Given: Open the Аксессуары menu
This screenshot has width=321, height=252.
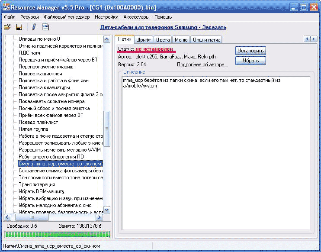Looking at the screenshot, I should [136, 17].
